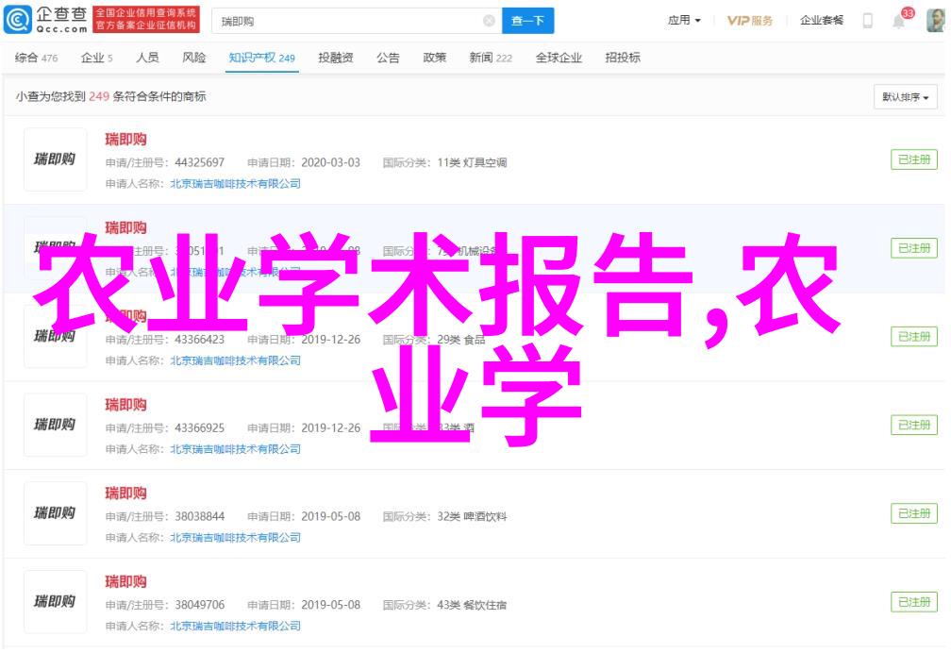Image resolution: width=951 pixels, height=653 pixels.
Task: Open trademark thumbnail for registration 44325697
Action: [55, 159]
